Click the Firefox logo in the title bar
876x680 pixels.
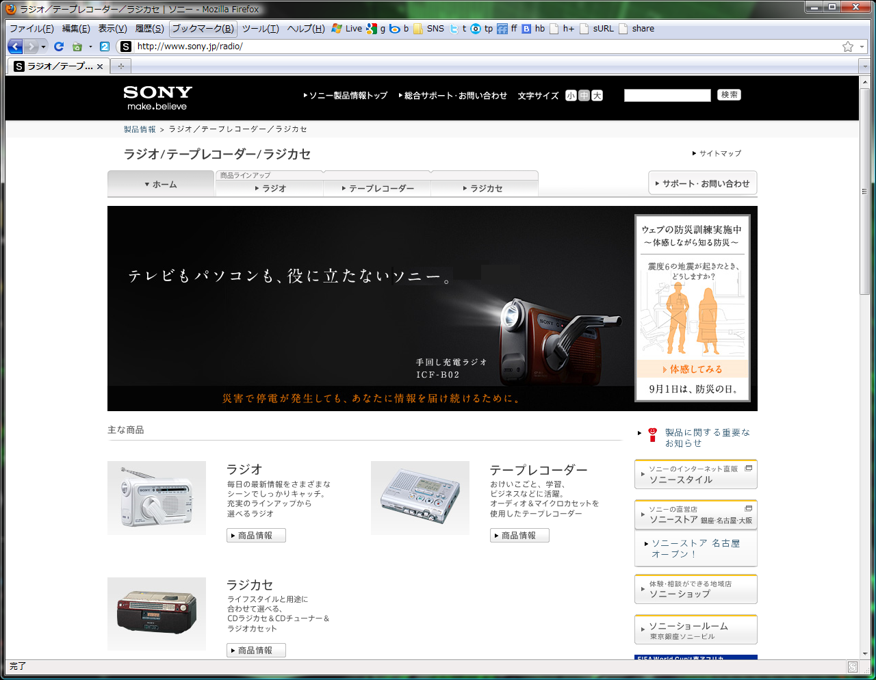(x=11, y=9)
